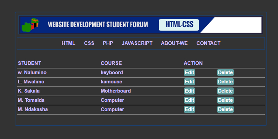Edit the w. Nalumino record
Screen dimensions: 278x139
[189, 73]
